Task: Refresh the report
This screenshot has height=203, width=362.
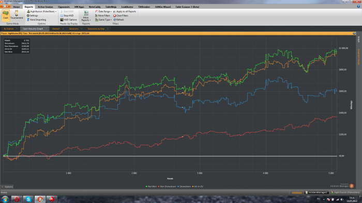Action: pyautogui.click(x=118, y=20)
